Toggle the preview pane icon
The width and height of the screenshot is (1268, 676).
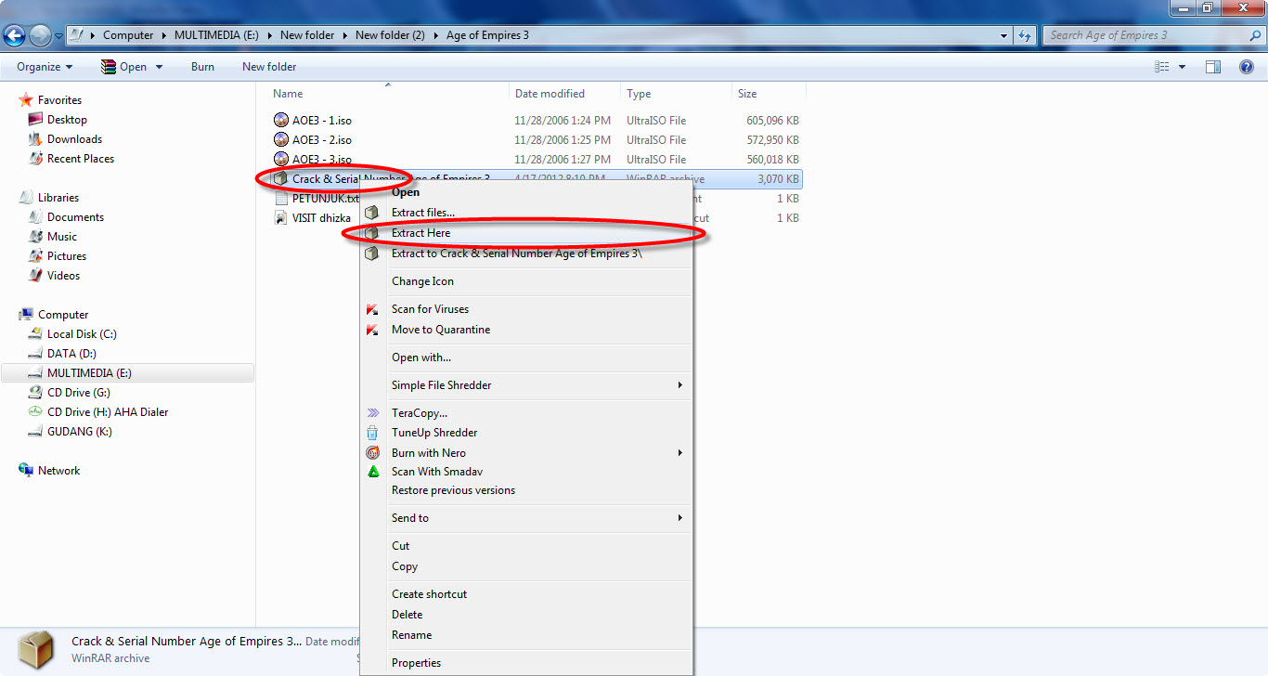(1213, 67)
